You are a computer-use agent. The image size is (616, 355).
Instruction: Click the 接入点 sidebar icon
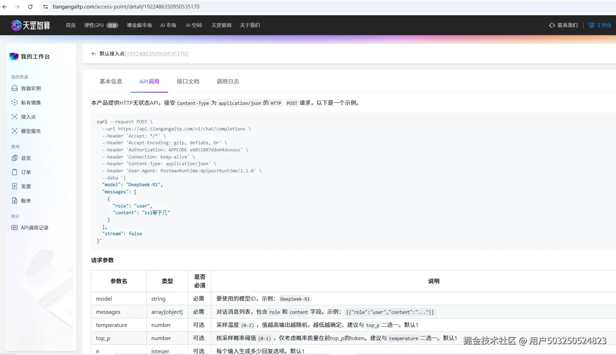[x=14, y=117]
